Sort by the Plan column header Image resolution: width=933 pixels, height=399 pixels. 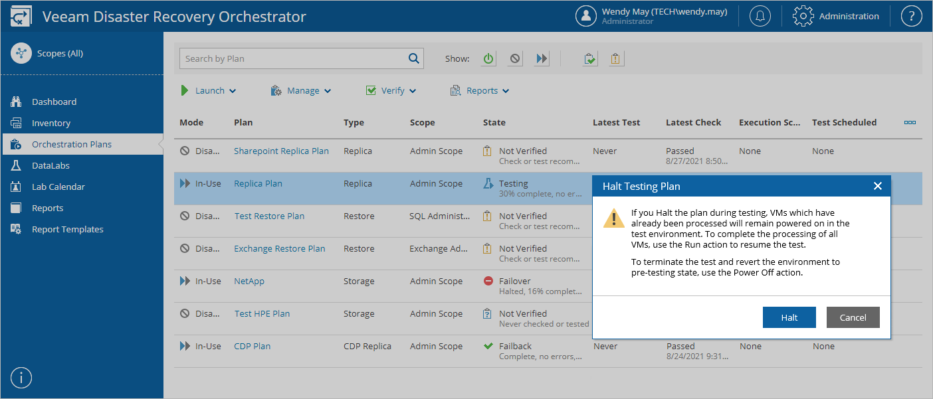pos(243,122)
